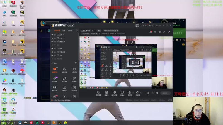Screen dimensions: 223x125
Task: Hide the 文本 1 layer with eye icon
Action: pos(52,38)
